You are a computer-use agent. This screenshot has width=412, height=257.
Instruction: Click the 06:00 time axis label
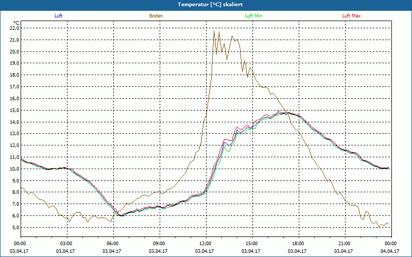tap(113, 244)
